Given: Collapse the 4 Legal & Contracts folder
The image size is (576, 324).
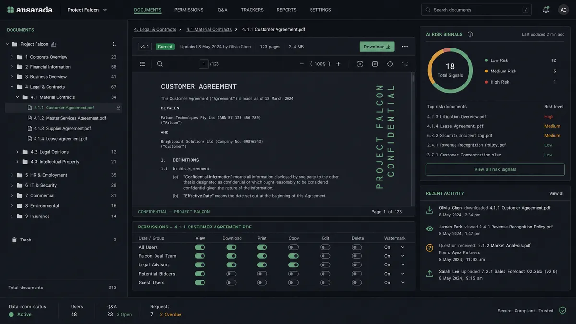Looking at the screenshot, I should click(x=12, y=87).
